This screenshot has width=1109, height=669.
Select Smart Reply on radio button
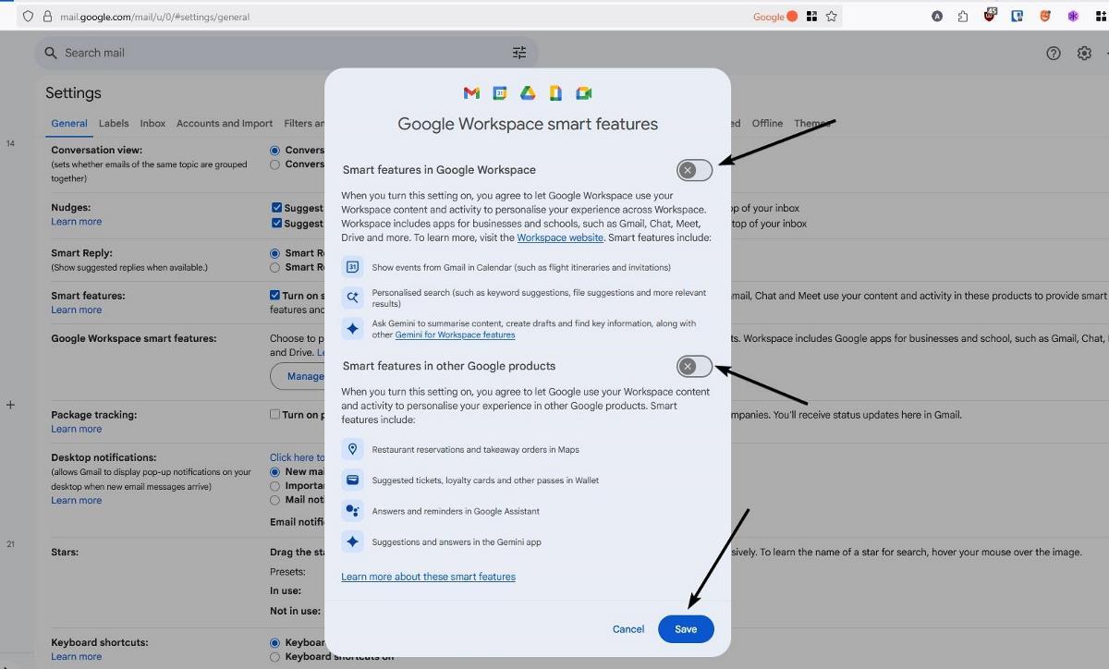[x=274, y=252]
